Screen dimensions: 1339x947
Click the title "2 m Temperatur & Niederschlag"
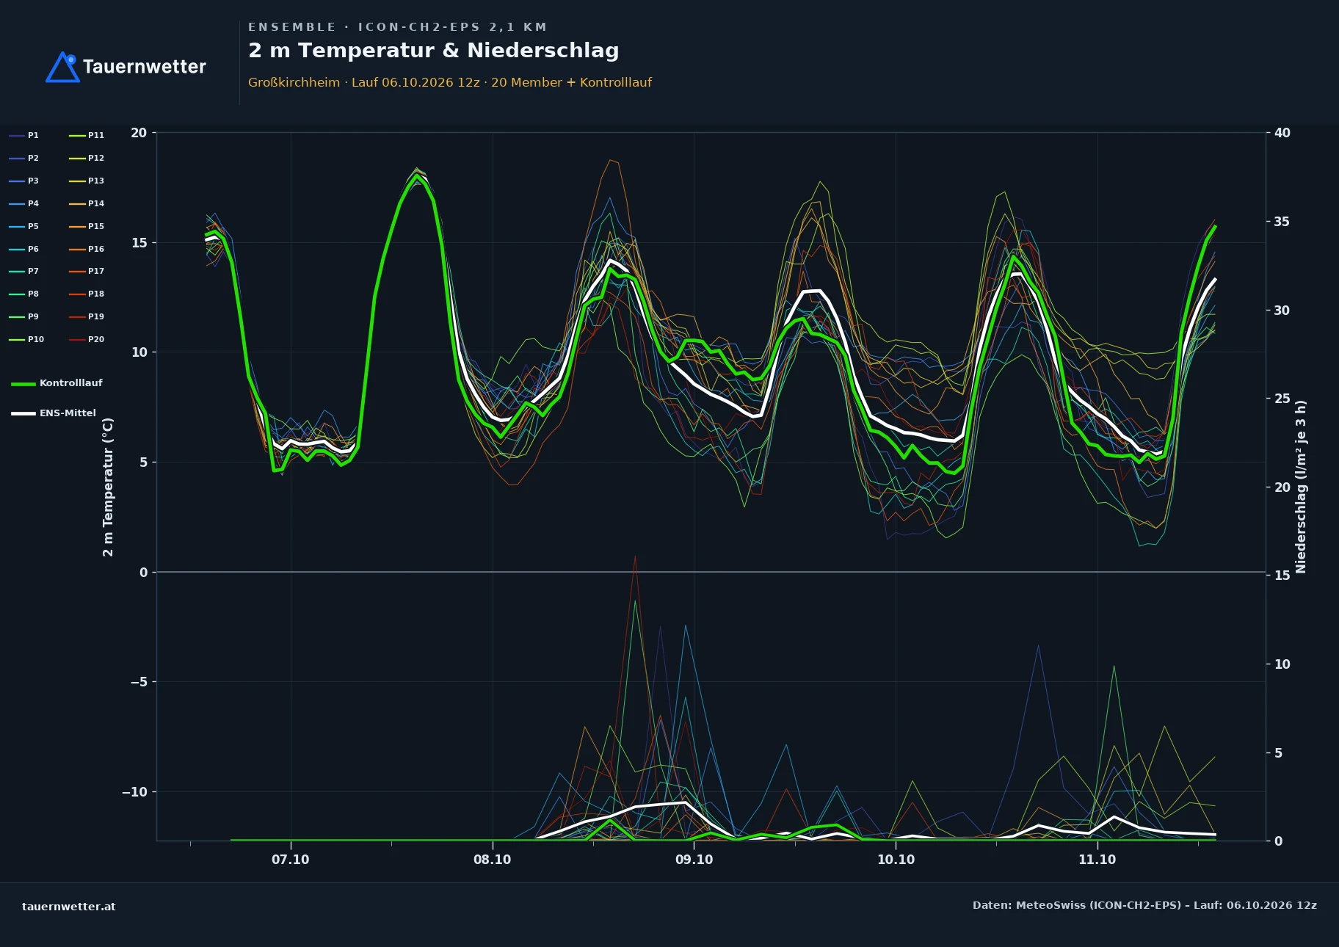click(x=434, y=51)
